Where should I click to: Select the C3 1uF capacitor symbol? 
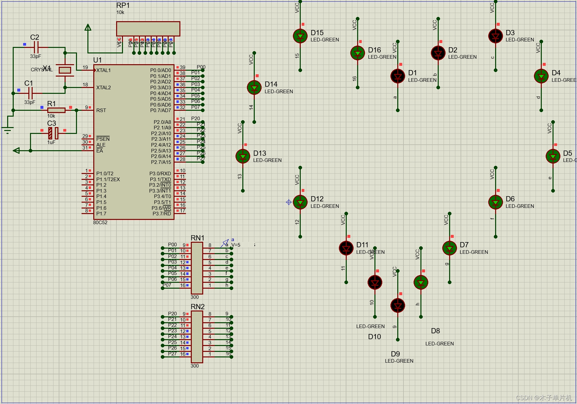pos(53,133)
